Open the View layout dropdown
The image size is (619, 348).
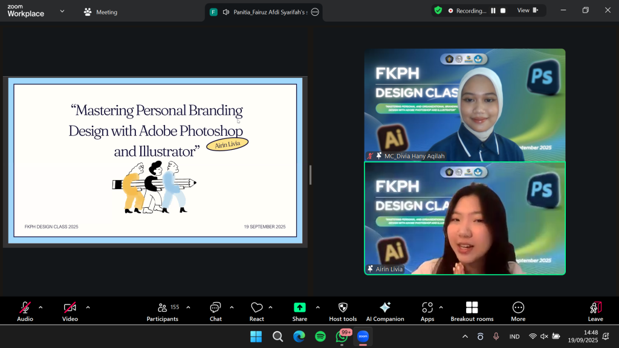pos(527,10)
